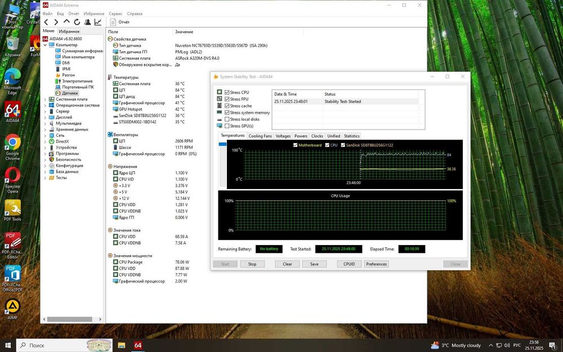Expand the Хранение данных tree node
The width and height of the screenshot is (563, 352).
point(45,130)
